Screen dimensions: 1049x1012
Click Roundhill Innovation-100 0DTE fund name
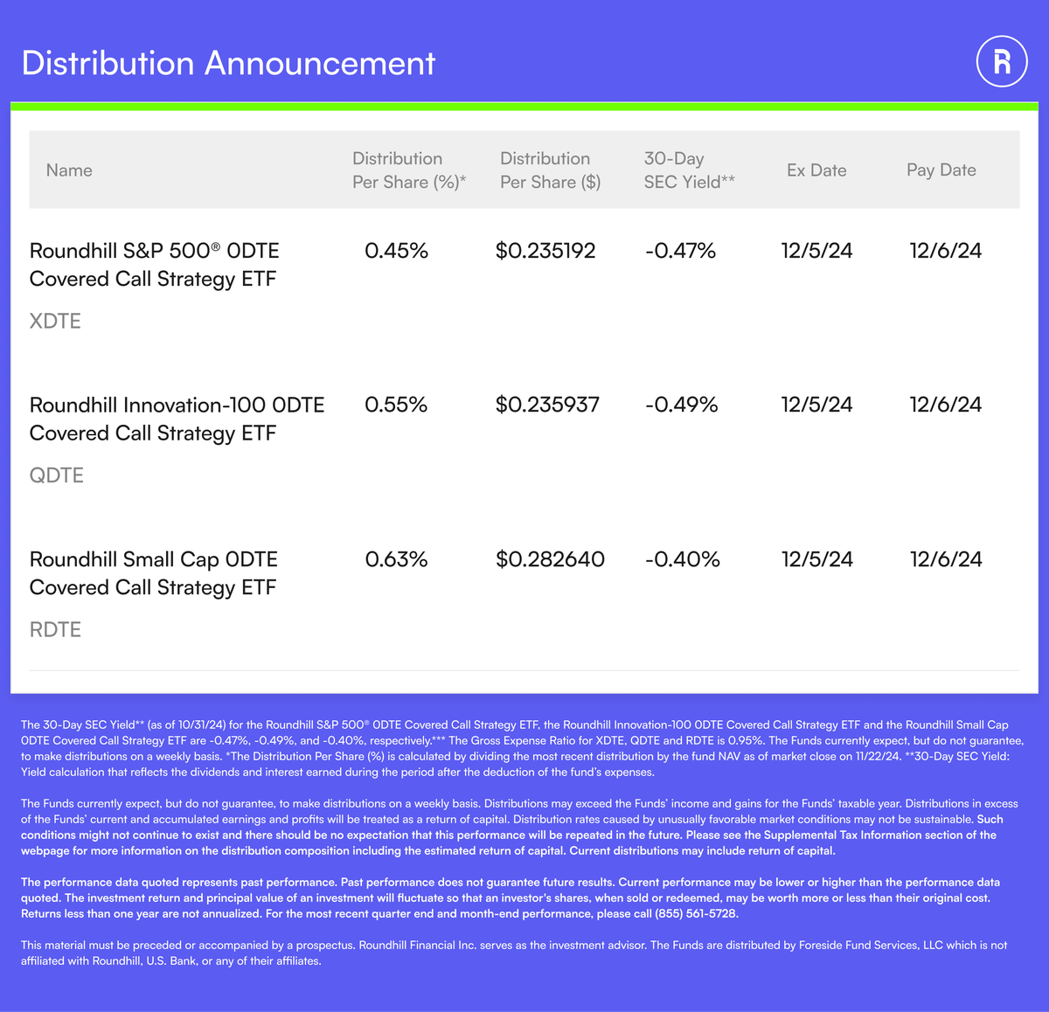(x=177, y=419)
